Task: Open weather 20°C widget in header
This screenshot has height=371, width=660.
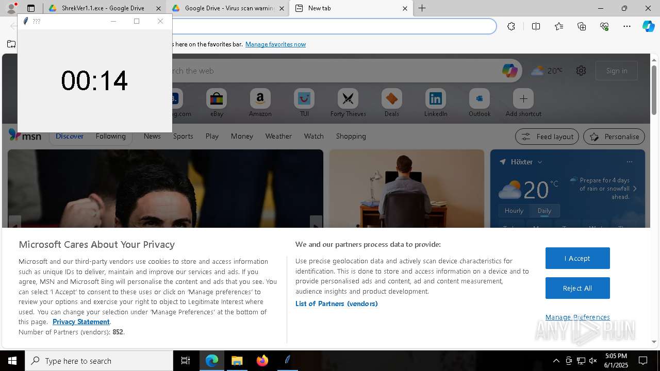Action: coord(547,71)
